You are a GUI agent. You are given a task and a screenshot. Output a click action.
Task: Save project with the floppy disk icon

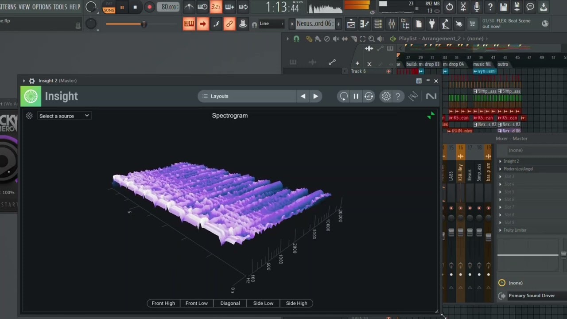[504, 7]
